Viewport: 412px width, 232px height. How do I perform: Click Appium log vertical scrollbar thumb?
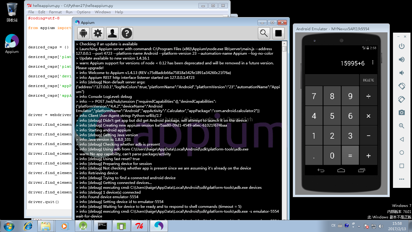tap(284, 49)
